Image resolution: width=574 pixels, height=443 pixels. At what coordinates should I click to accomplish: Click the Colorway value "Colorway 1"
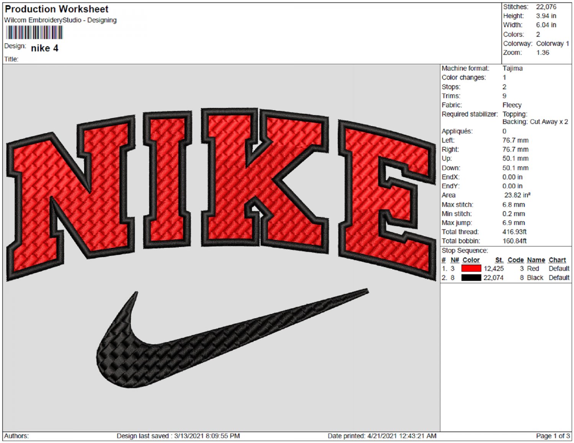pos(553,44)
